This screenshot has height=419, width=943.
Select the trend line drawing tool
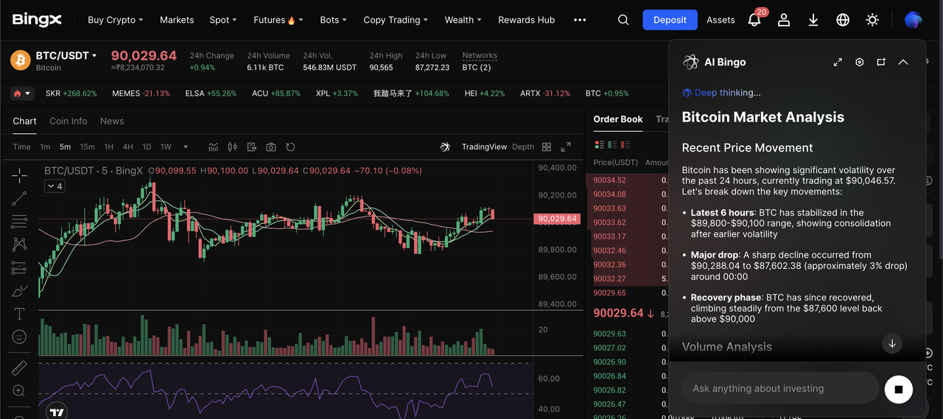pos(20,198)
